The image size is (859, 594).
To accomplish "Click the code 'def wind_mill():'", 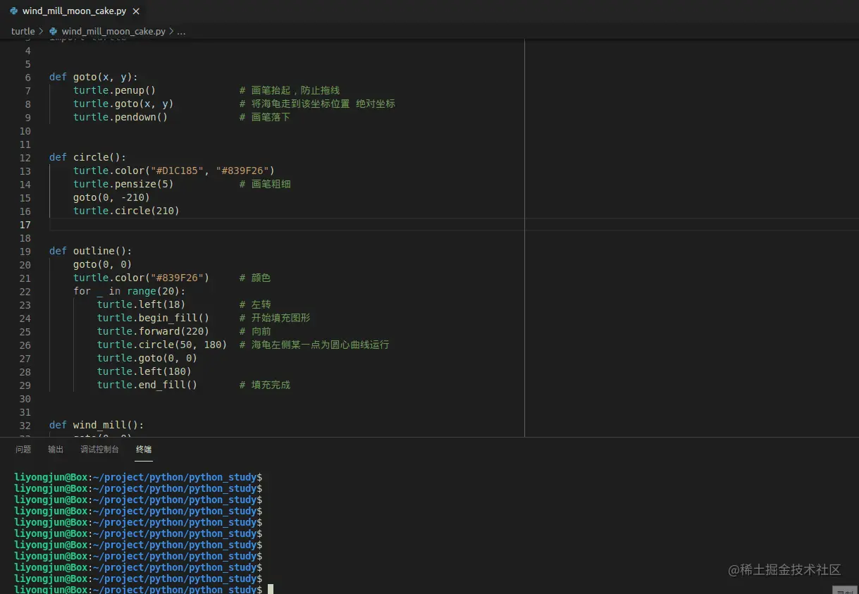I will [97, 425].
